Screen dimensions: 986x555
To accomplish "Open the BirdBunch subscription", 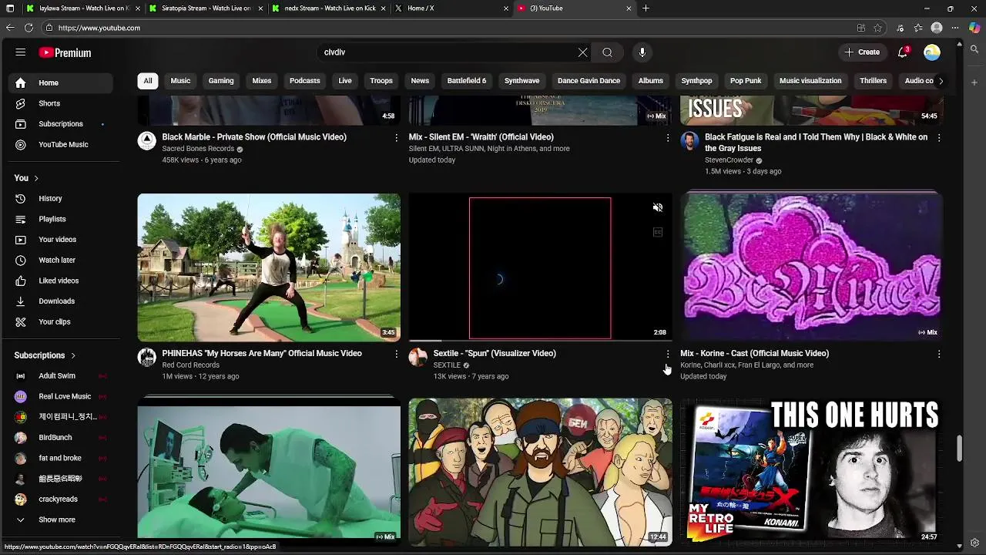I will click(x=62, y=438).
